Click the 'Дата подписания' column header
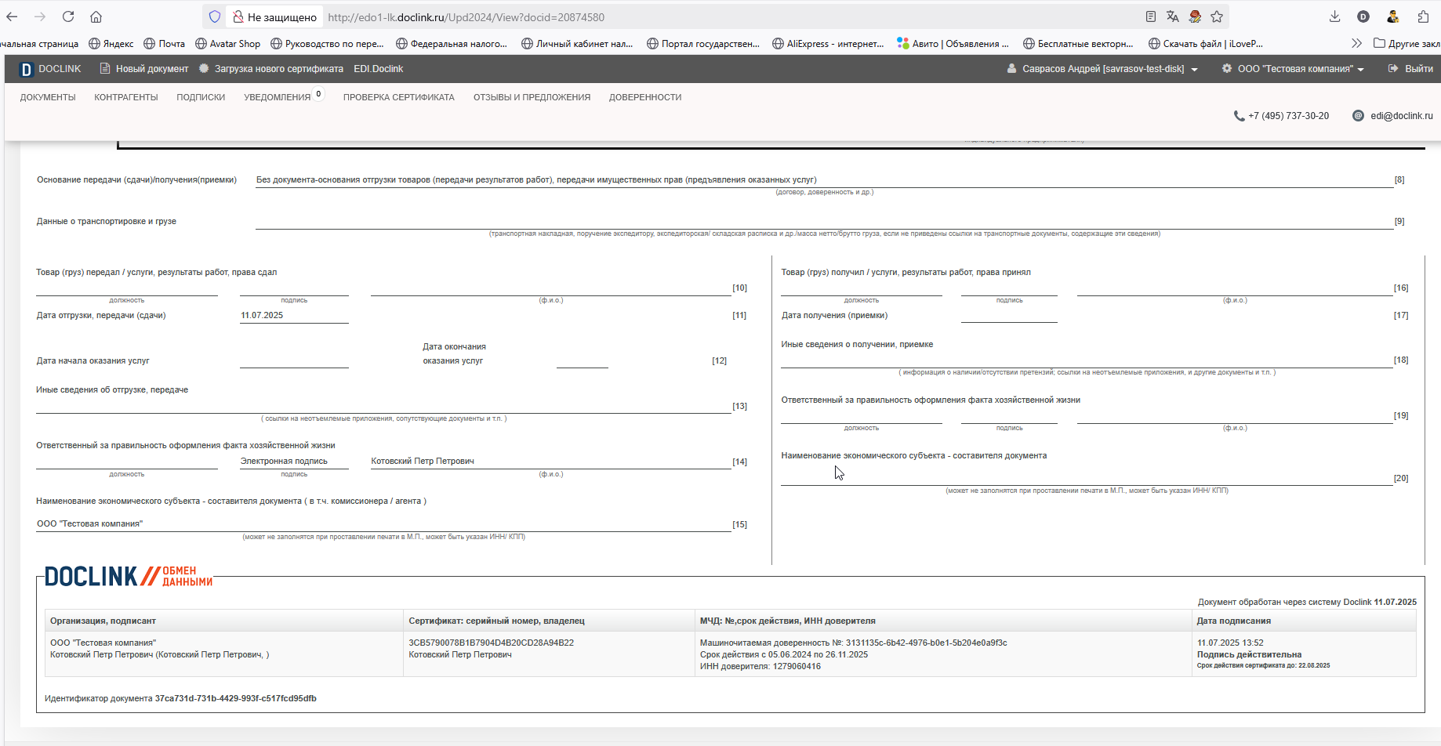 tap(1234, 621)
